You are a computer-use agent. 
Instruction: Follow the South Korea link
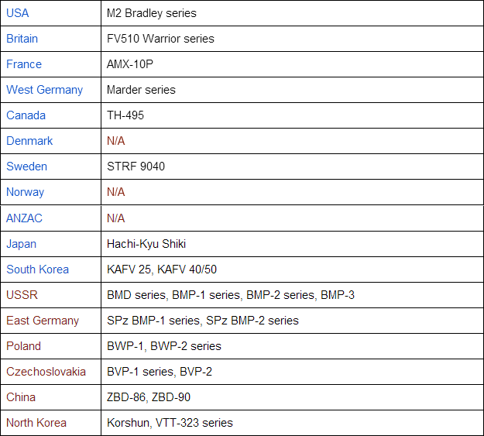(38, 269)
